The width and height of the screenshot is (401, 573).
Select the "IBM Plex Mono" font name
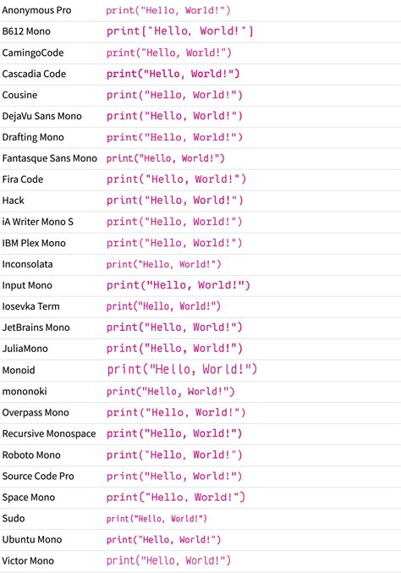tap(34, 243)
